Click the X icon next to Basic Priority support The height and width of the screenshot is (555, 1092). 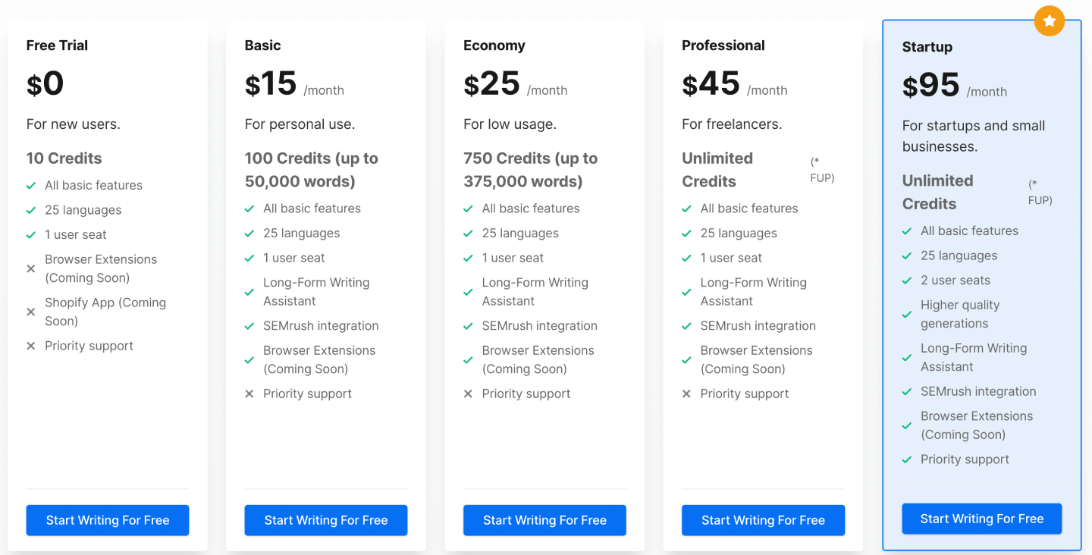click(x=249, y=394)
